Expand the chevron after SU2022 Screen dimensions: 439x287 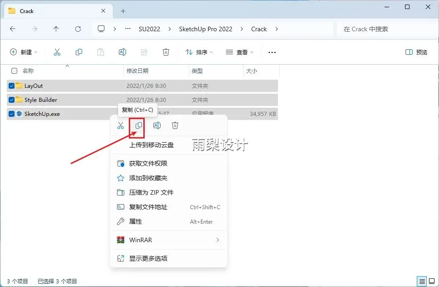(x=170, y=29)
